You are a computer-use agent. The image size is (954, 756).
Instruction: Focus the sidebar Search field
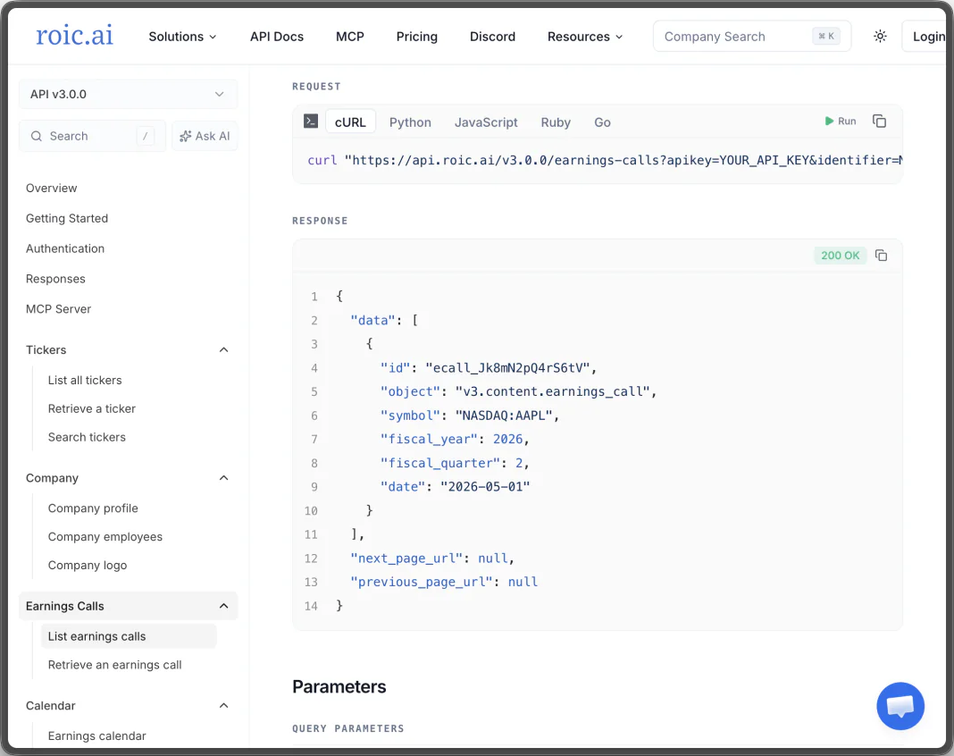[93, 136]
